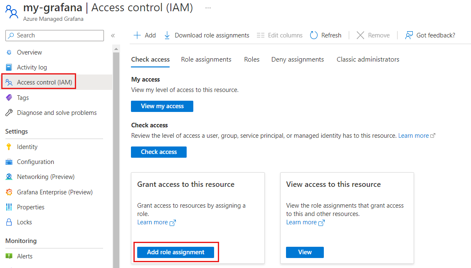Open Learn more under Grant access
The width and height of the screenshot is (471, 268).
[x=153, y=222]
